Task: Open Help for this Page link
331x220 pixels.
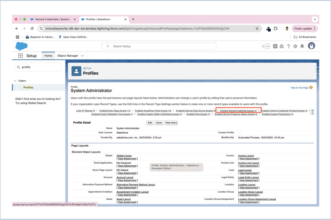Action: [x=299, y=88]
